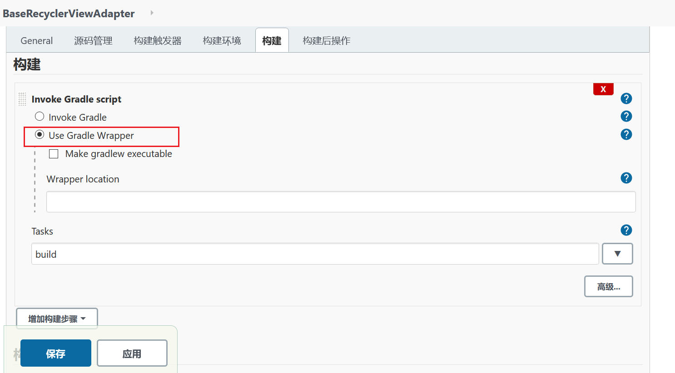This screenshot has height=373, width=675.
Task: Open the Tasks dropdown arrow
Action: pyautogui.click(x=617, y=253)
